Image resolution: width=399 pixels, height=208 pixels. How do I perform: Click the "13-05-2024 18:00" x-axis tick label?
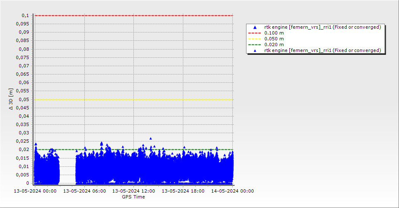pyautogui.click(x=183, y=191)
